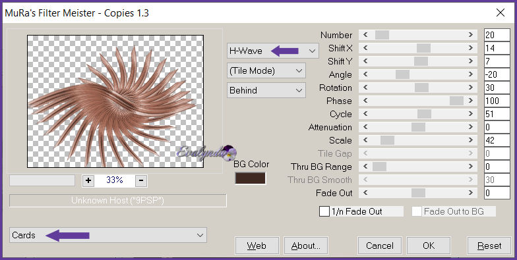517x260 pixels.
Task: Enable the 1/n Fade Out checkbox
Action: click(324, 211)
